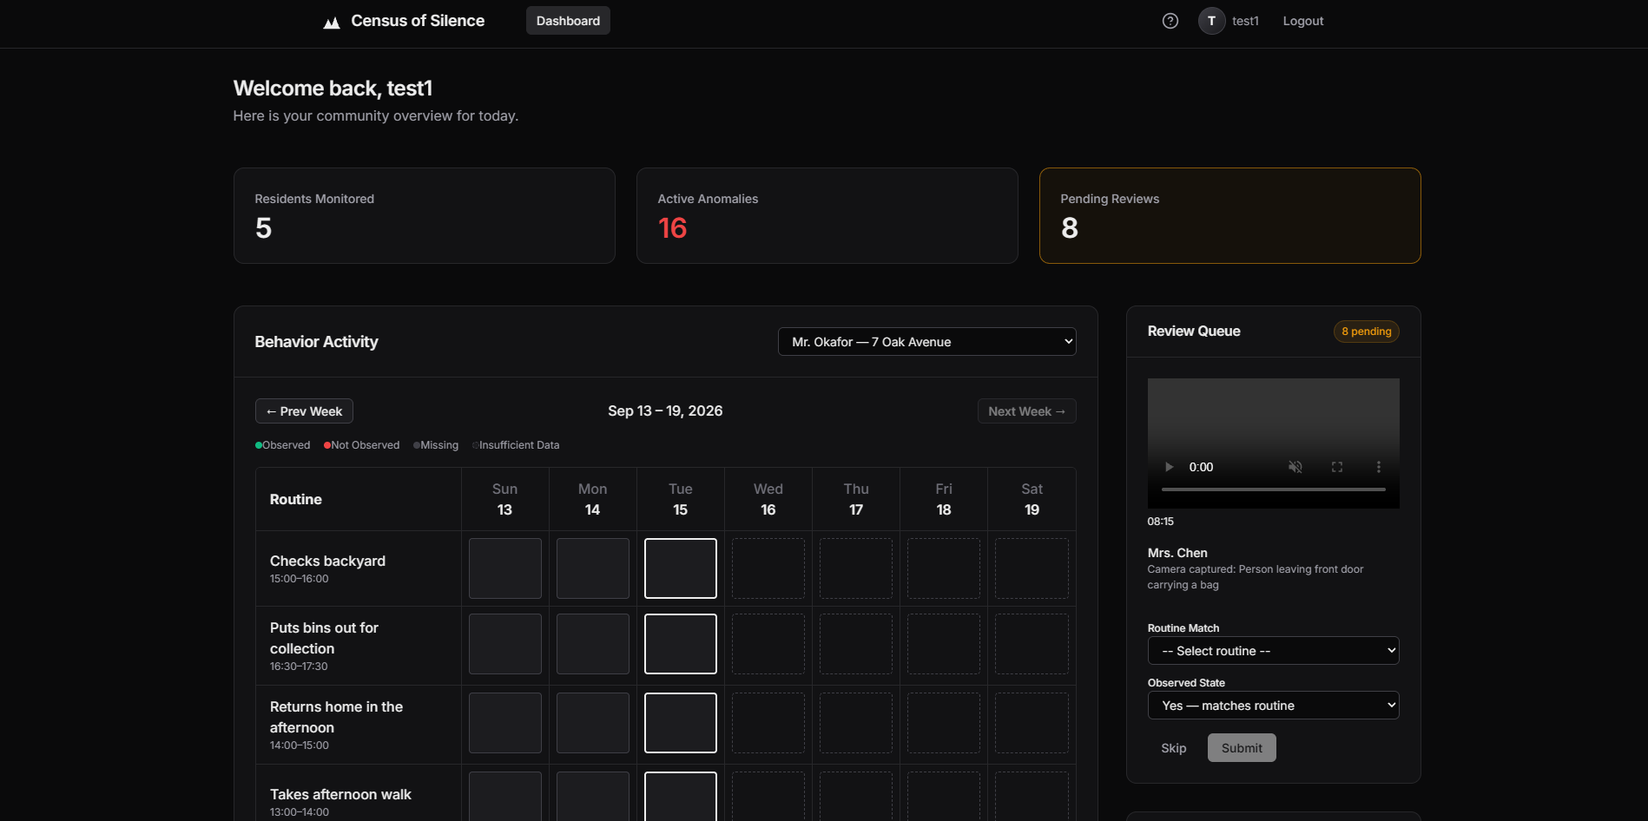
Task: Open help via question mark icon
Action: (x=1170, y=21)
